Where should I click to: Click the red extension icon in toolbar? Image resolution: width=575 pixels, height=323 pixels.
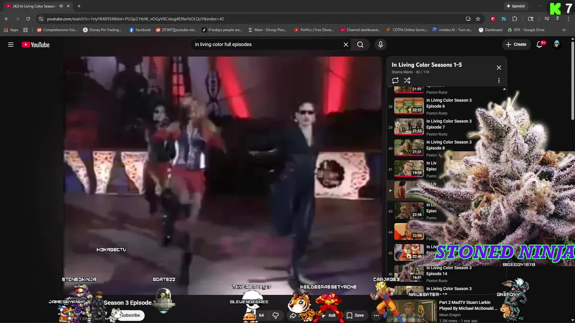point(493,19)
